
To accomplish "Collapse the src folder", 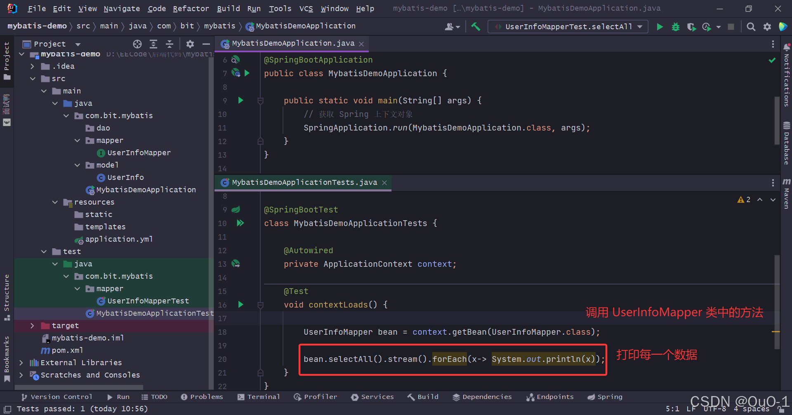I will point(32,79).
